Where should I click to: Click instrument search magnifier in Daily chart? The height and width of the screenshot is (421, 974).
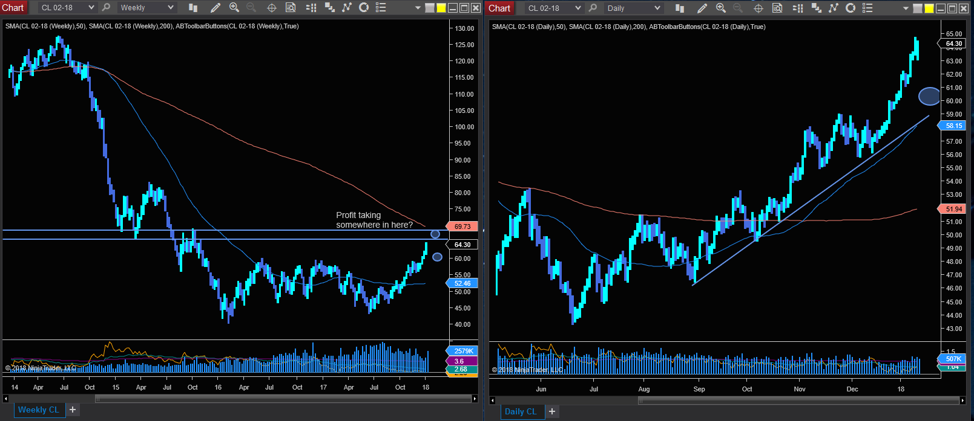[593, 8]
